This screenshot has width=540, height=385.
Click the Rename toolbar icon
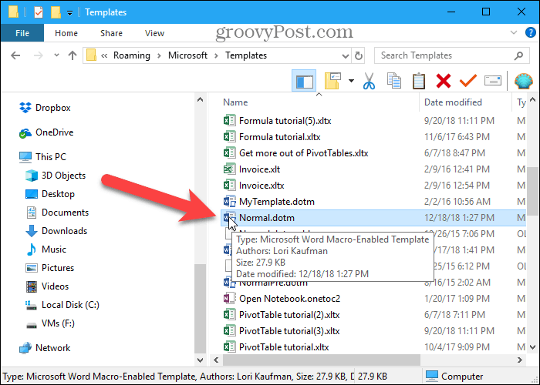pyautogui.click(x=493, y=81)
